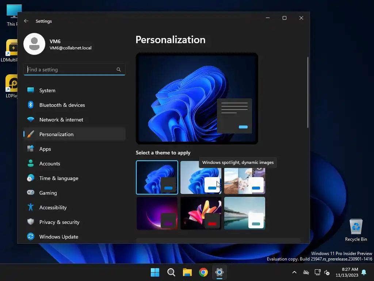Open Bluetooth & devices settings
This screenshot has height=281, width=374.
pos(75,105)
